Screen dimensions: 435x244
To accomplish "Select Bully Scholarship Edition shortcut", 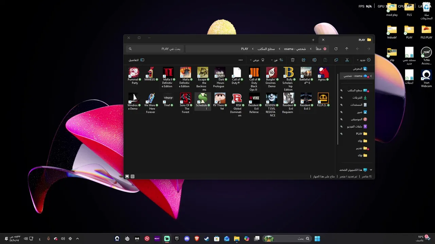I will (x=289, y=79).
